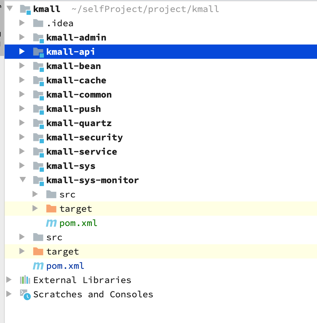The width and height of the screenshot is (317, 323).
Task: Select the green pom.xml in kmall-sys-monitor
Action: pyautogui.click(x=78, y=223)
